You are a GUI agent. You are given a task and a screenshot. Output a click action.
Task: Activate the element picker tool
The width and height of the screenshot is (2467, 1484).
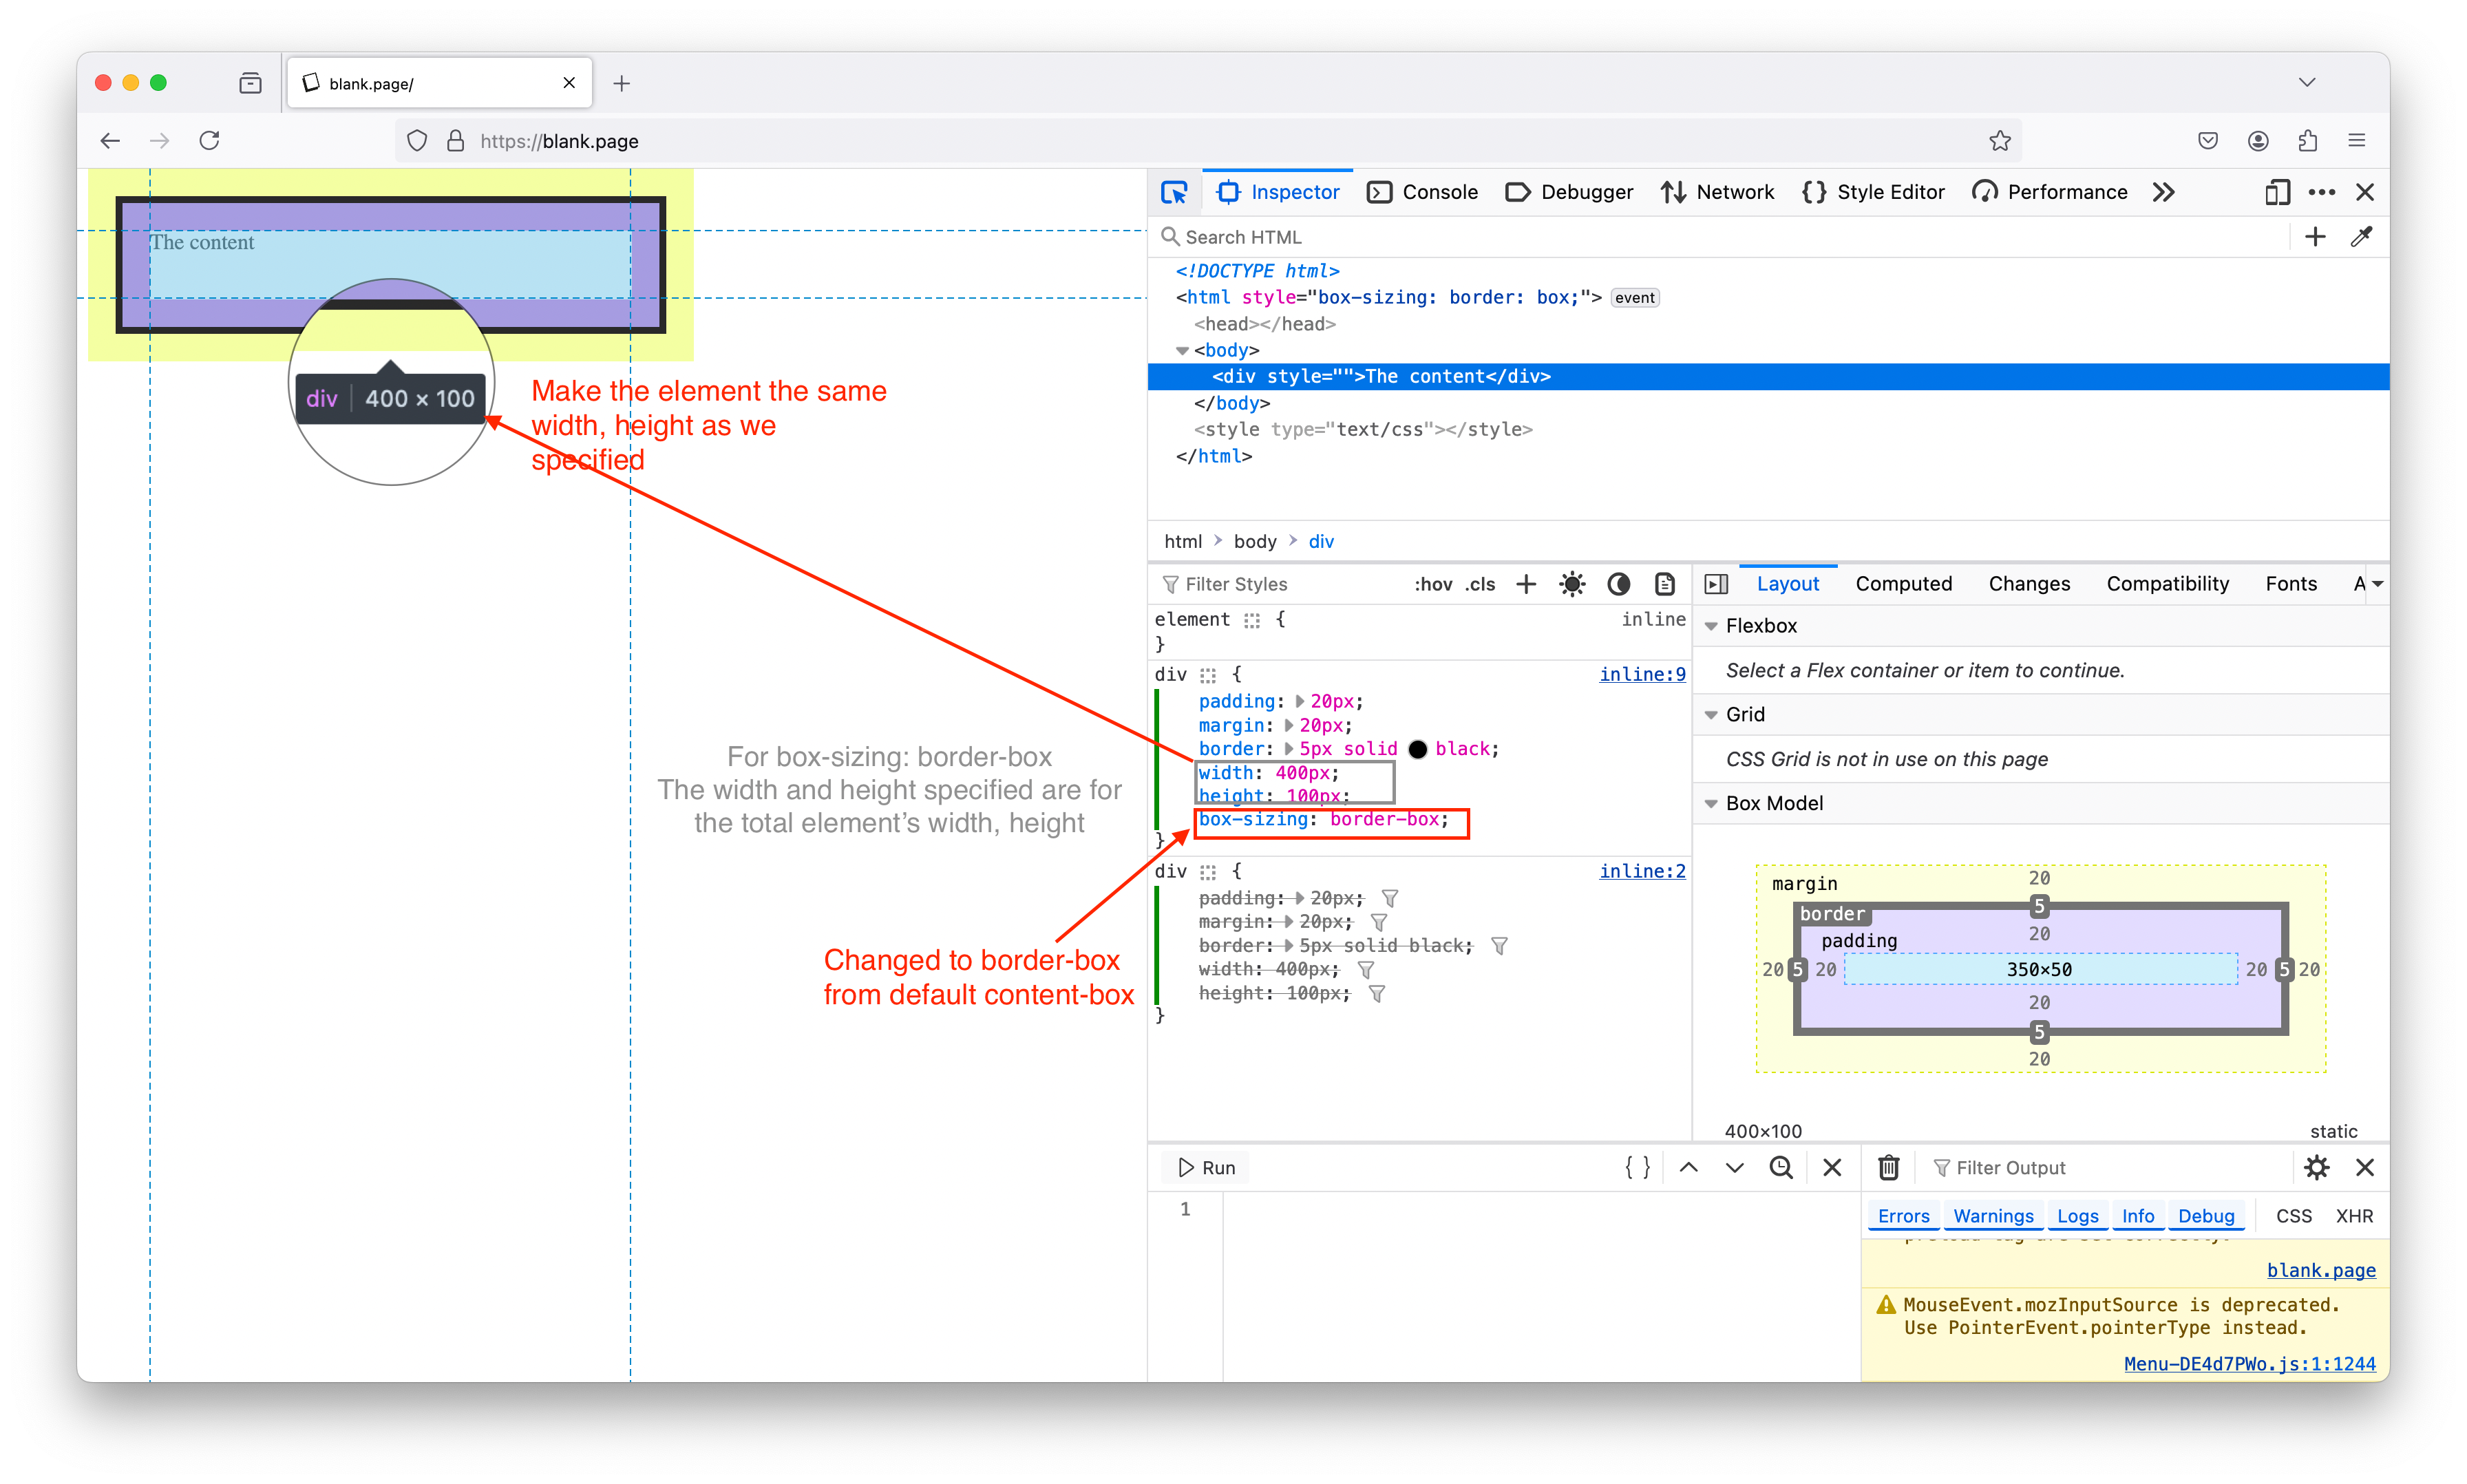click(x=1174, y=192)
